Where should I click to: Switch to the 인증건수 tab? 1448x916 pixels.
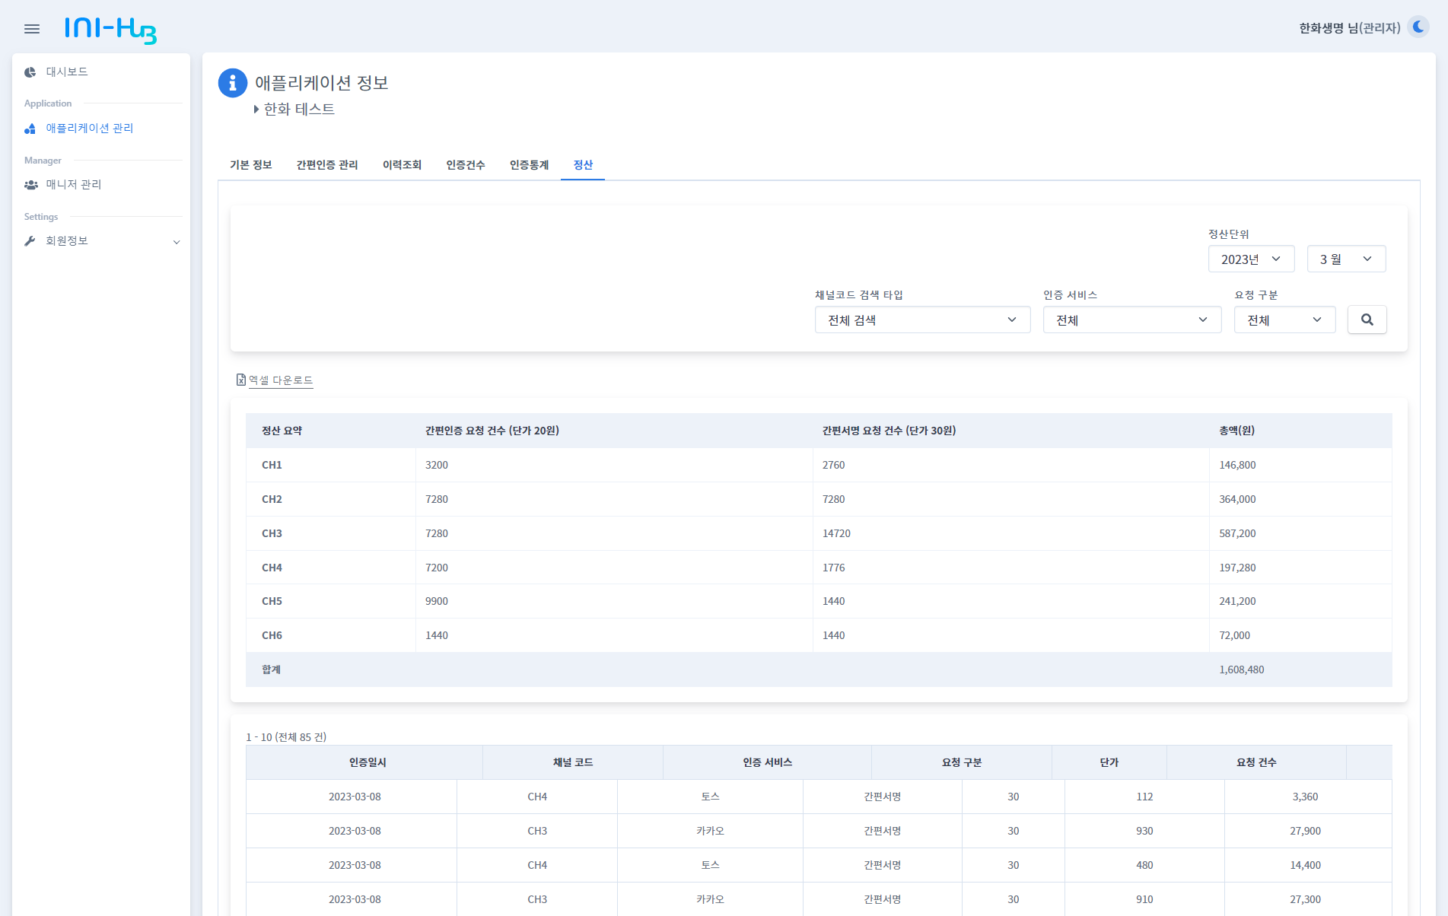466,164
